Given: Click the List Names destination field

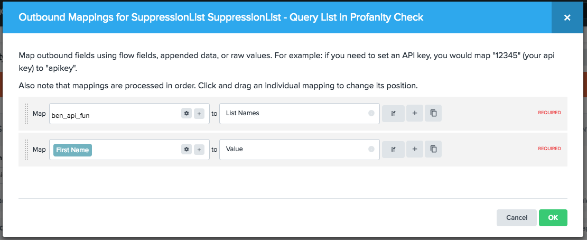Looking at the screenshot, I should click(293, 113).
